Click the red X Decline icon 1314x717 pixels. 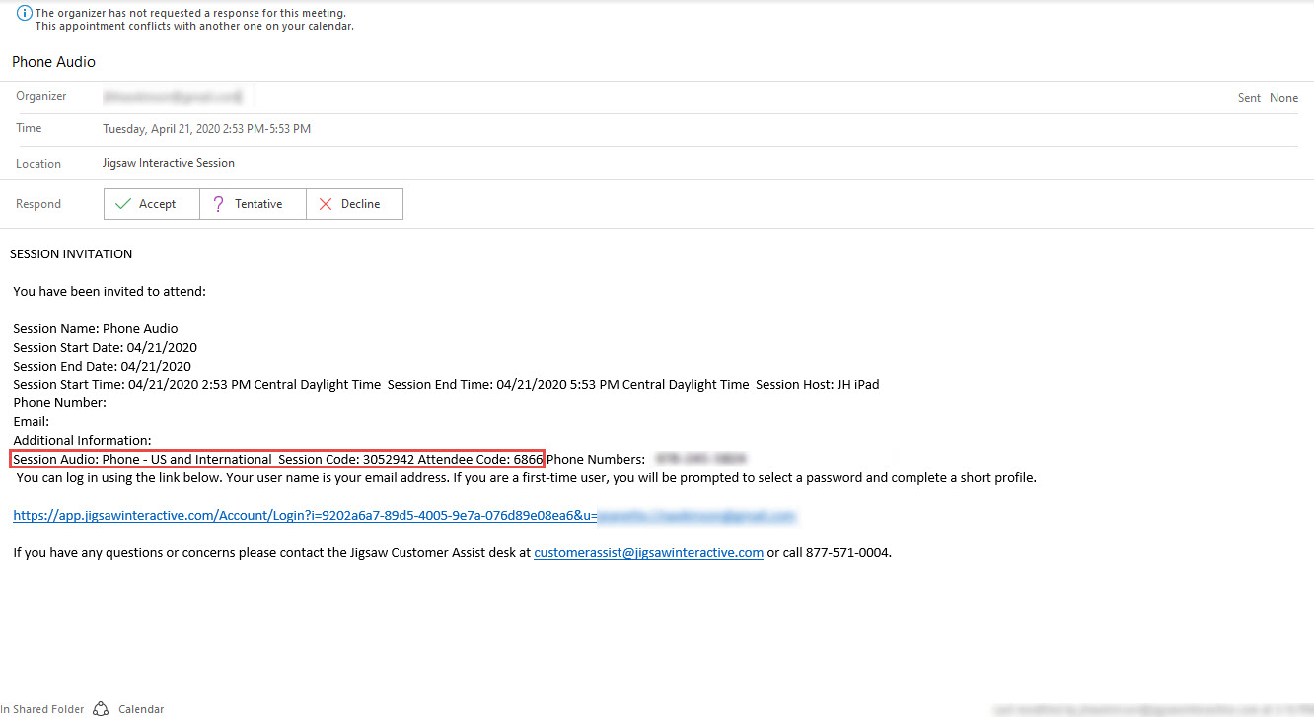(x=326, y=204)
